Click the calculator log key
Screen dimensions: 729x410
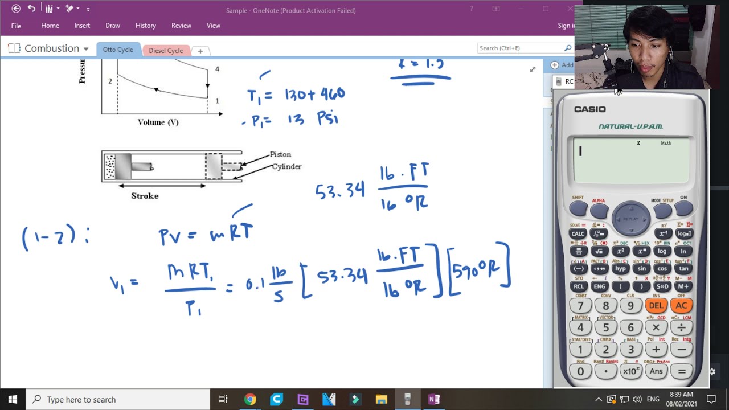coord(662,251)
